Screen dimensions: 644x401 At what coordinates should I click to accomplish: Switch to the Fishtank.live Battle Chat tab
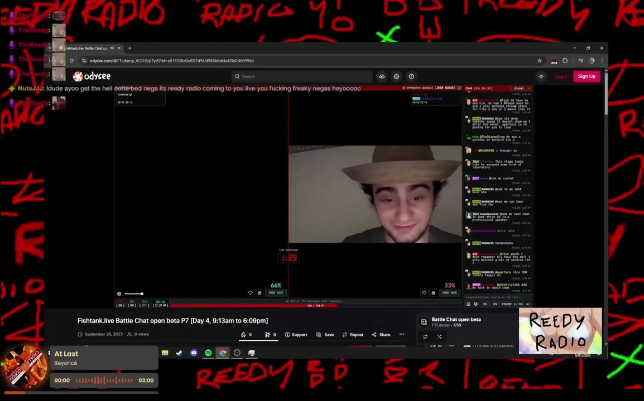86,48
